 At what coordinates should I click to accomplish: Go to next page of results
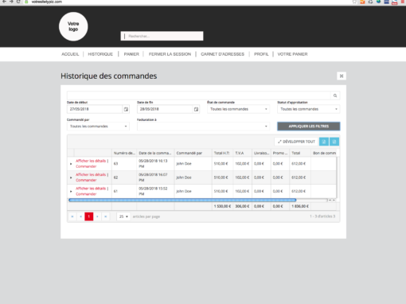(x=97, y=216)
